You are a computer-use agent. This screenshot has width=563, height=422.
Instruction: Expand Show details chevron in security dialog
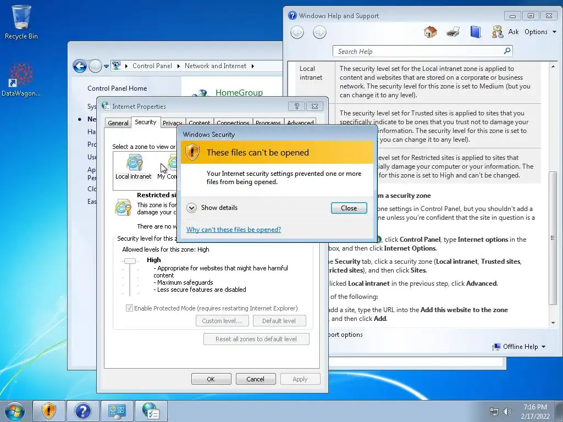[x=191, y=208]
